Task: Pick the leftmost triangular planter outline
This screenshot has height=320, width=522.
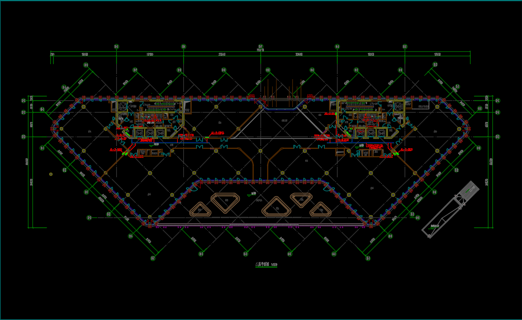Action: click(200, 210)
